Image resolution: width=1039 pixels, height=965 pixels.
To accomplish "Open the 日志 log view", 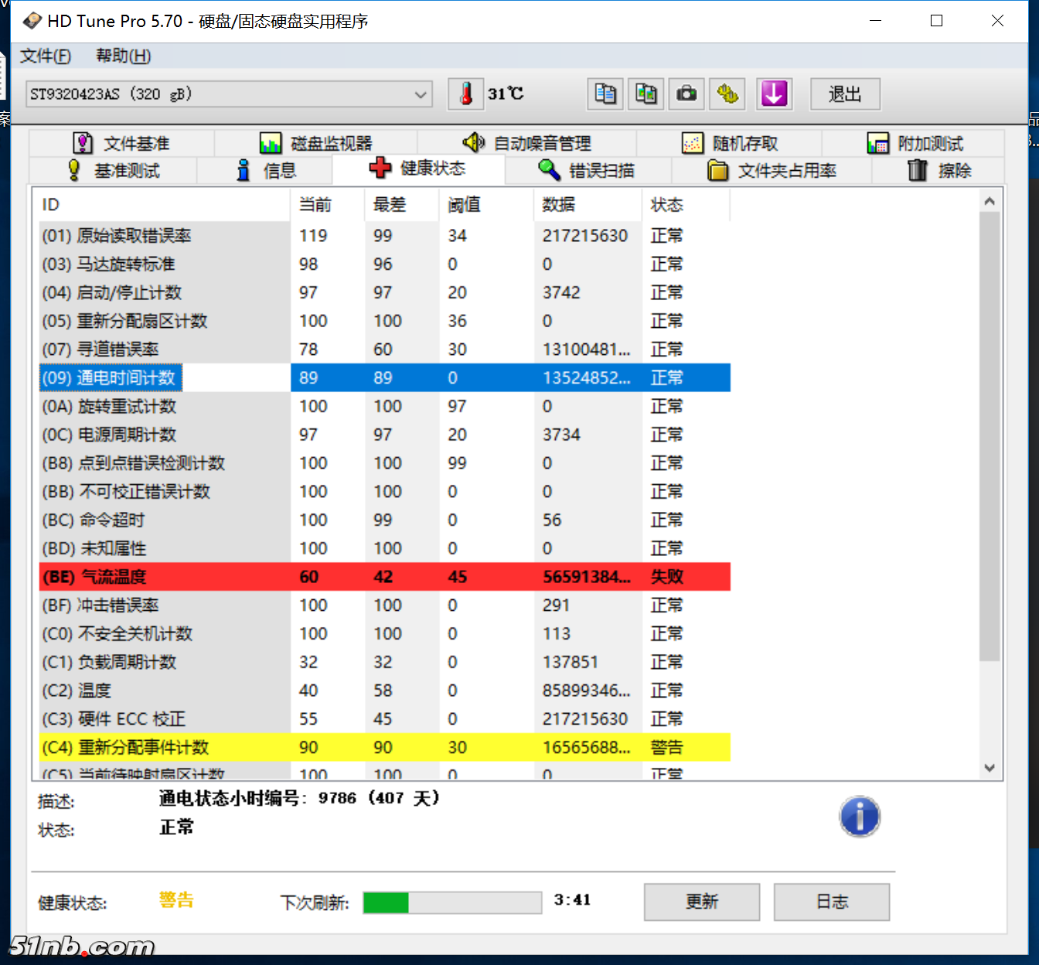I will (832, 902).
